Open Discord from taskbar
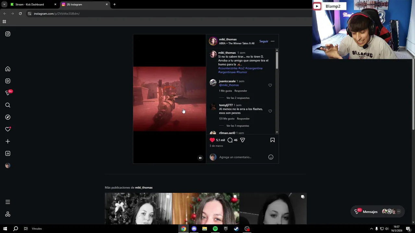The image size is (415, 233). click(x=194, y=229)
